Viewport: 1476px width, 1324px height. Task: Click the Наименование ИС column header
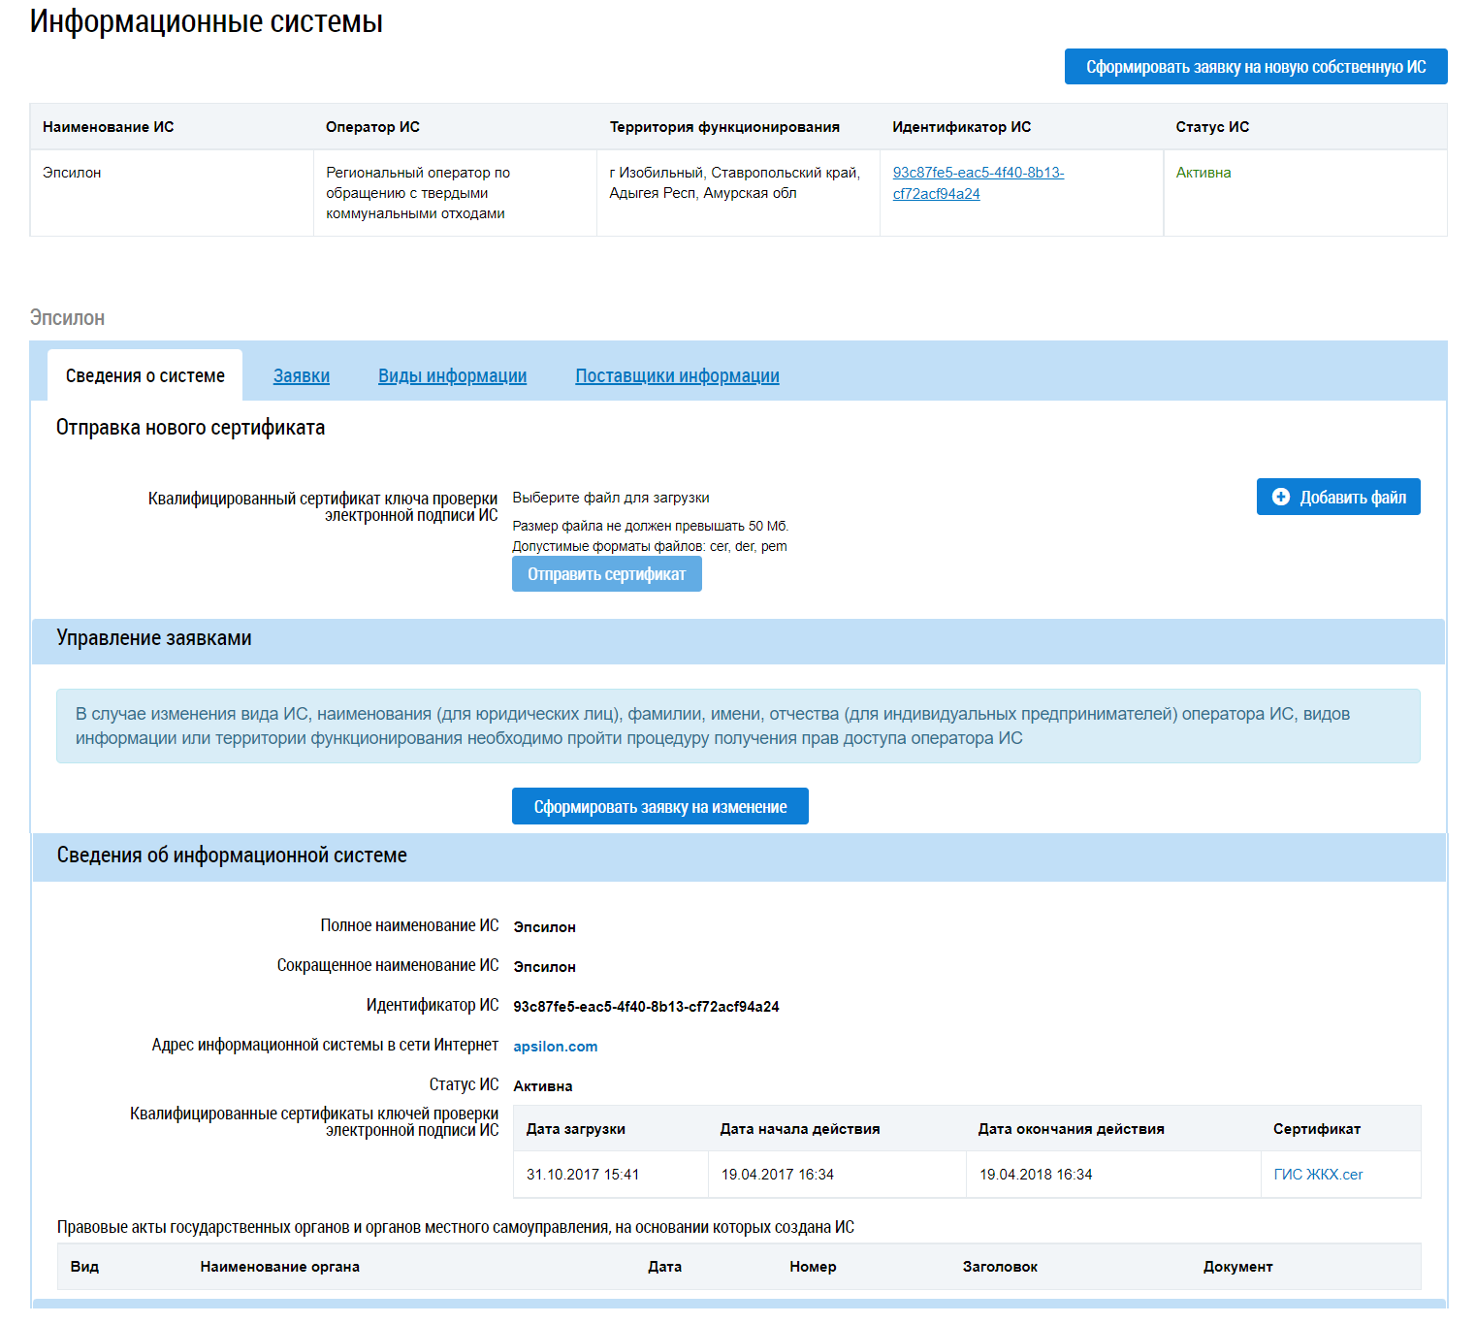tap(109, 127)
